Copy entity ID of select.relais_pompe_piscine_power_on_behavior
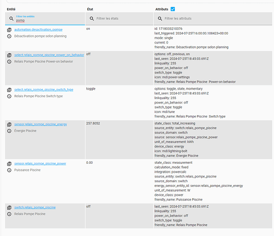 click(x=9, y=55)
